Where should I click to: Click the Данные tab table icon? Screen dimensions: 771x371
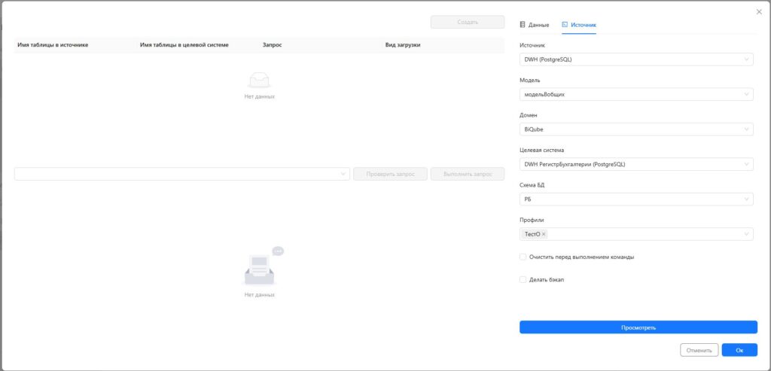pyautogui.click(x=523, y=25)
